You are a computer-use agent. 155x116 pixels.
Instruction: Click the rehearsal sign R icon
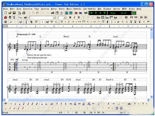(6, 22)
